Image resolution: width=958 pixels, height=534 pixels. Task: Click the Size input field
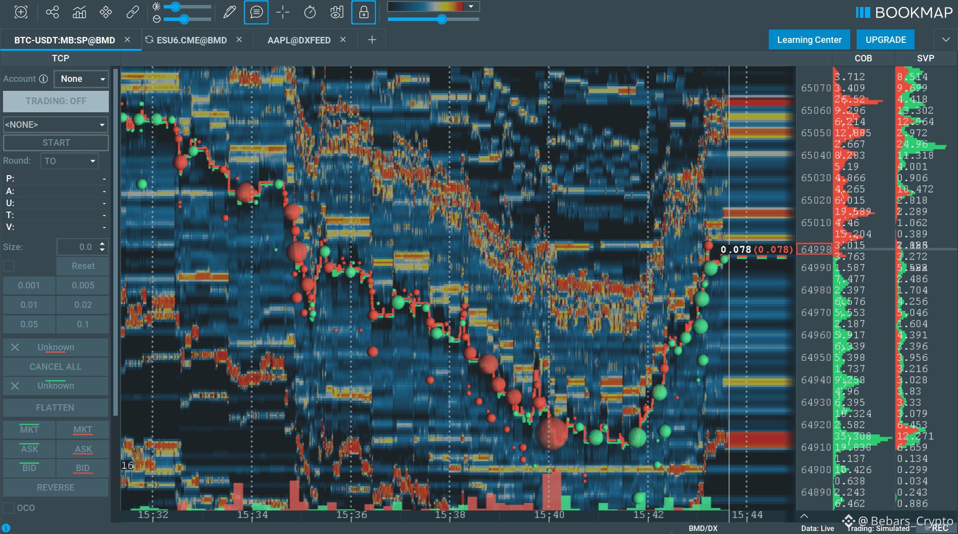pyautogui.click(x=78, y=247)
